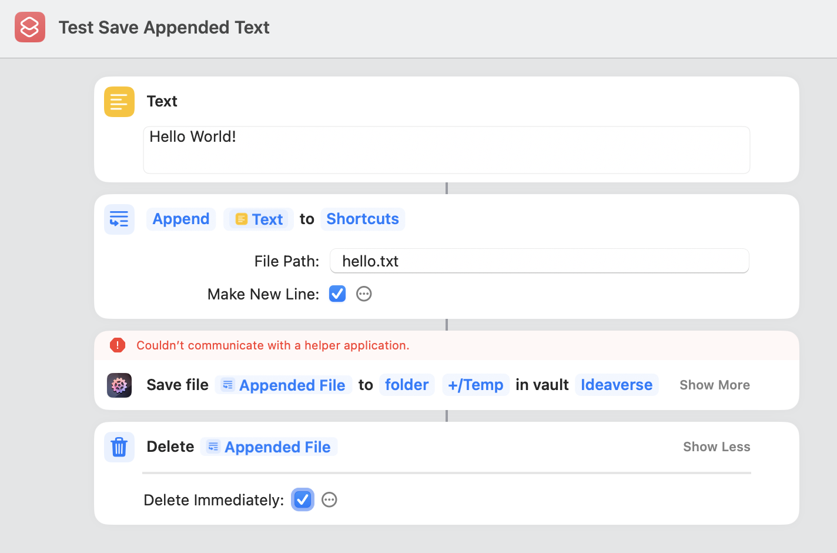Viewport: 837px width, 553px height.
Task: Click the red error warning icon
Action: coord(118,345)
